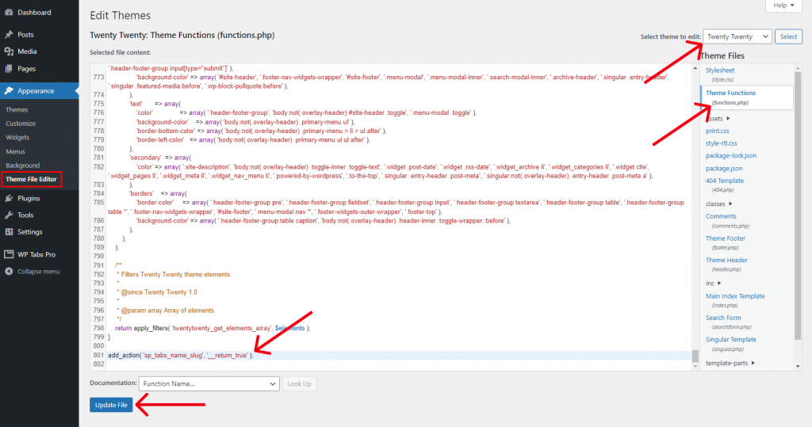Click the WP Tabs Pro icon

[x=9, y=254]
